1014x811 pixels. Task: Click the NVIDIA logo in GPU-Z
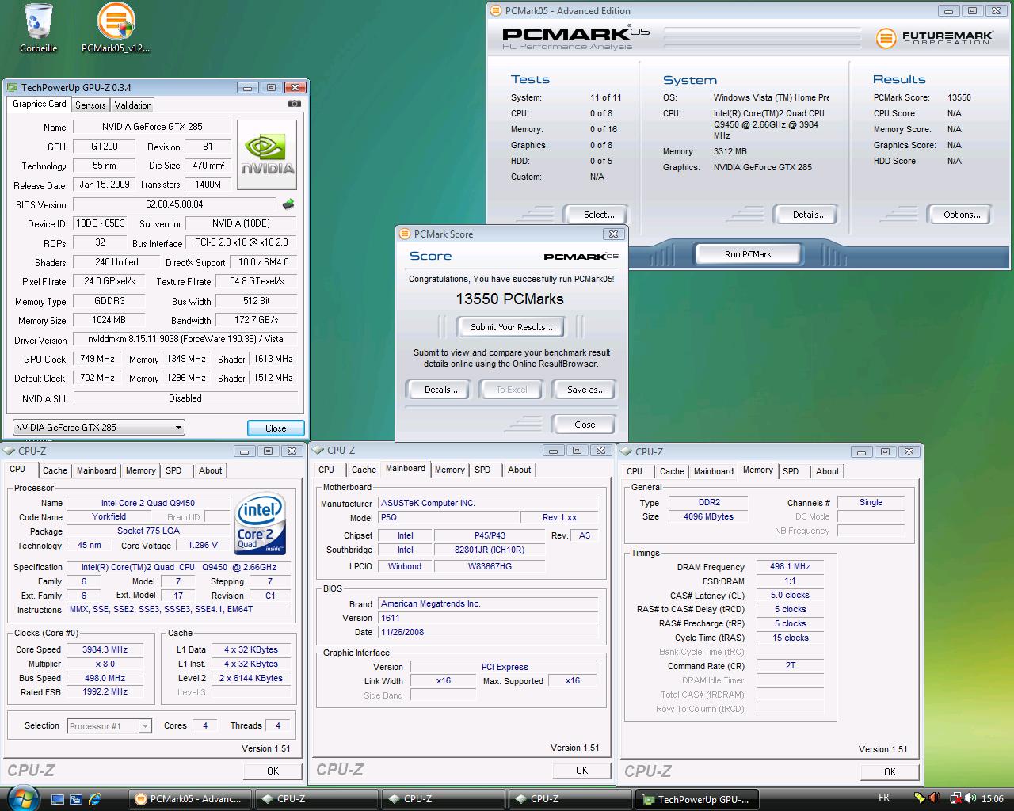point(267,155)
